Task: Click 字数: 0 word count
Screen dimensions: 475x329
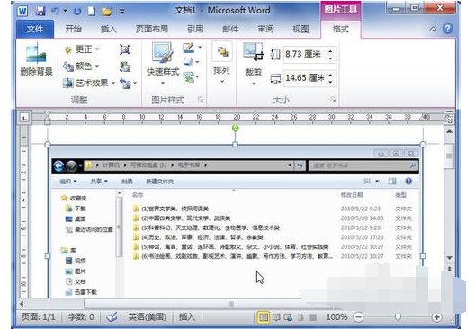Action: [x=81, y=317]
